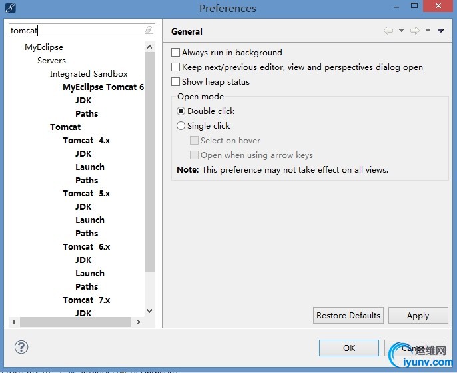Toggle Select on hover checkbox
Image resolution: width=457 pixels, height=373 pixels.
click(194, 140)
